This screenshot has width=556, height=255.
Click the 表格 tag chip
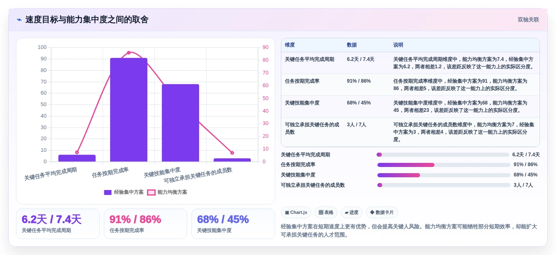(326, 213)
